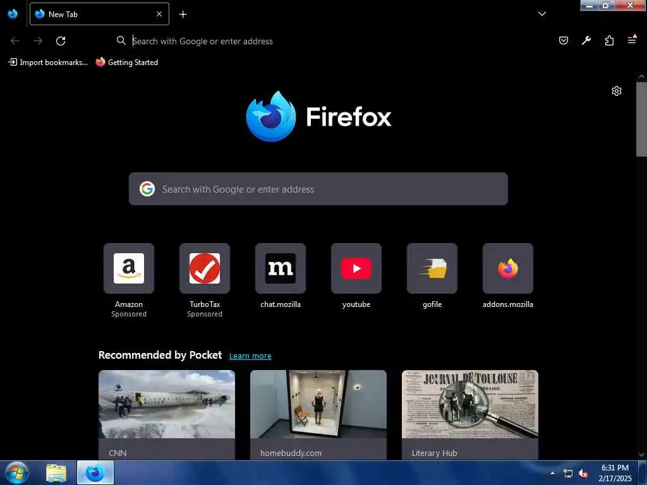Open the CNN story thumbnail
Screen dimensions: 647x485
tap(167, 404)
